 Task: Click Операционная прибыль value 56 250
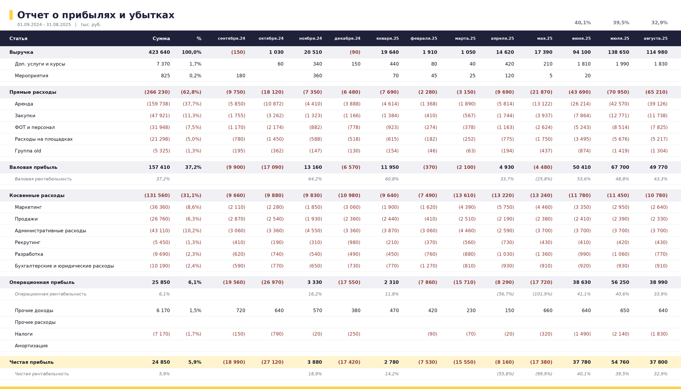620,282
